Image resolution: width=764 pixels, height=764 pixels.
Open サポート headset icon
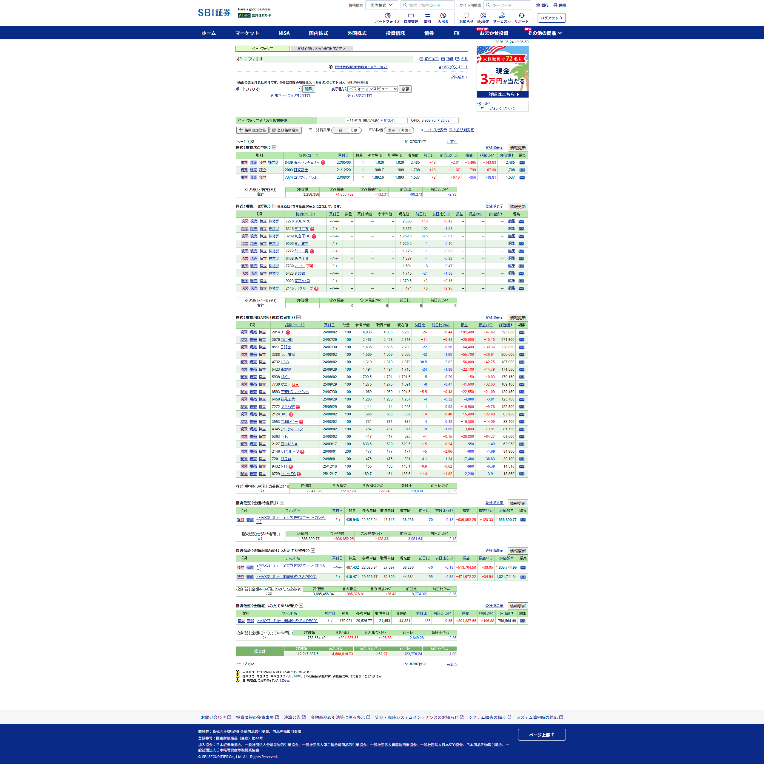521,16
